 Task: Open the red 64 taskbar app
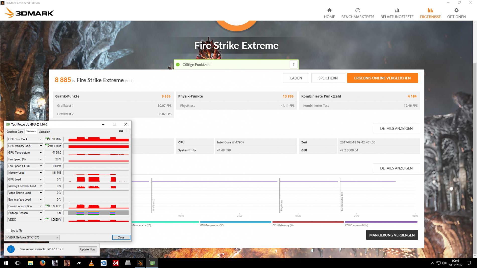click(x=116, y=263)
